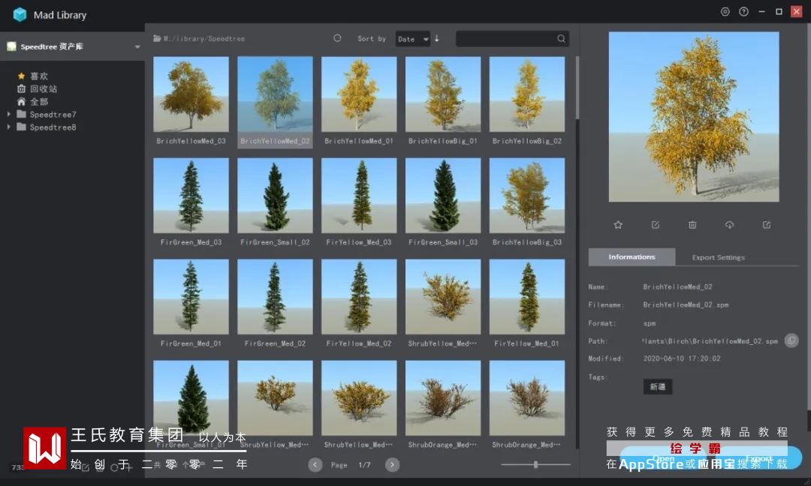Switch to the Informations tab
Viewport: 811px width, 486px height.
pyautogui.click(x=632, y=256)
